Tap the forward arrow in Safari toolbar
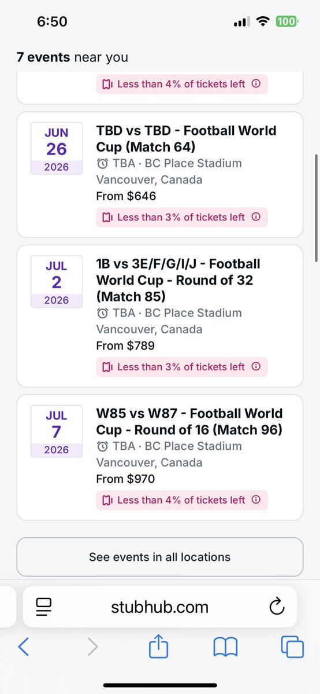This screenshot has width=320, height=694. click(x=92, y=647)
